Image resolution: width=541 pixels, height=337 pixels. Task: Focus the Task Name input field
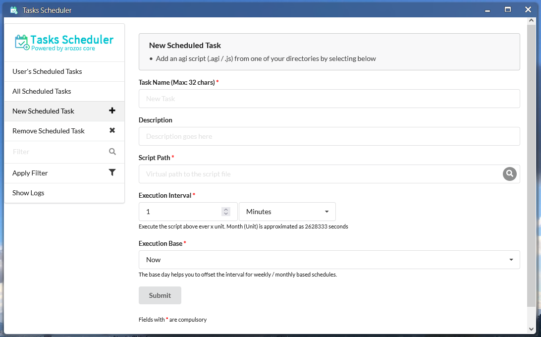[329, 99]
